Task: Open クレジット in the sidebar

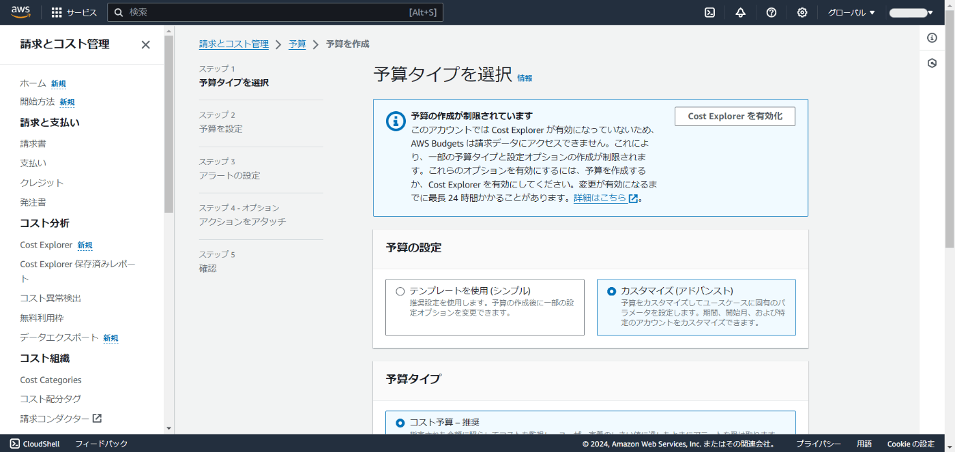Action: pyautogui.click(x=42, y=183)
